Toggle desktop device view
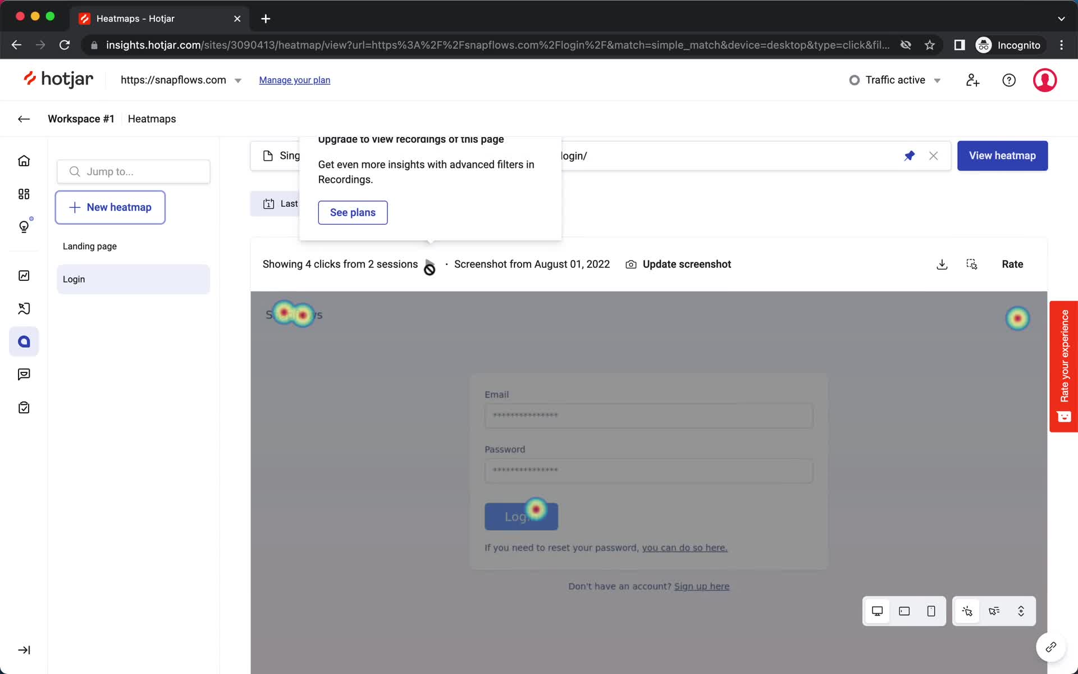This screenshot has height=674, width=1078. [x=877, y=611]
